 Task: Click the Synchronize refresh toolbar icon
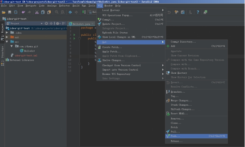coord(16,12)
